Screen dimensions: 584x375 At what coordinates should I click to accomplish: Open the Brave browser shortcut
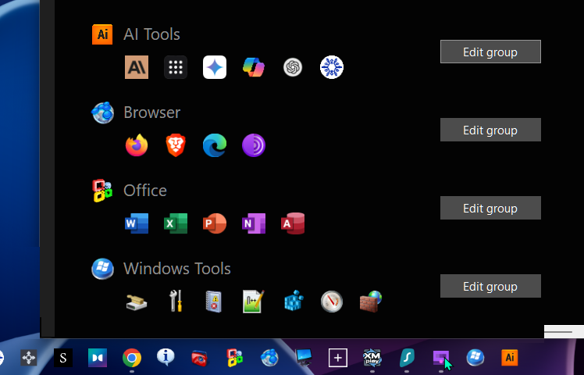(x=176, y=145)
